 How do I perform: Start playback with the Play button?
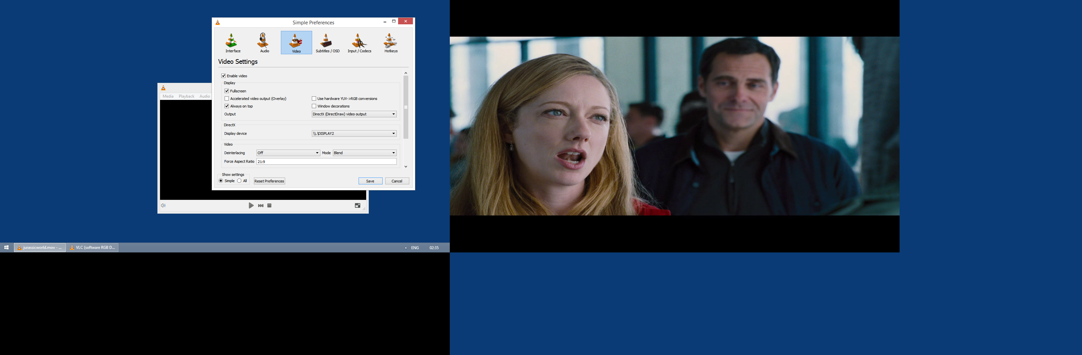[x=251, y=205]
